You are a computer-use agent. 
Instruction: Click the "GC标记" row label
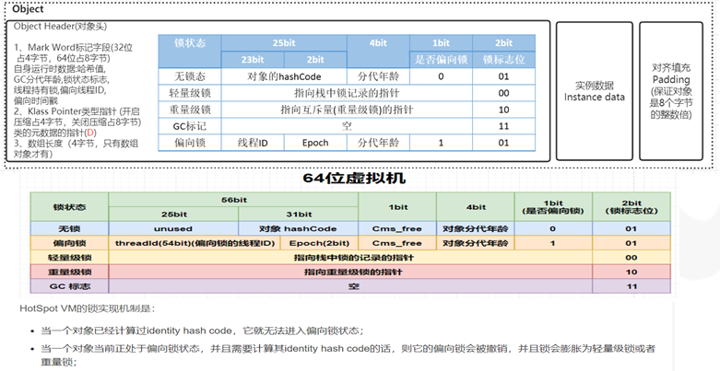(190, 126)
